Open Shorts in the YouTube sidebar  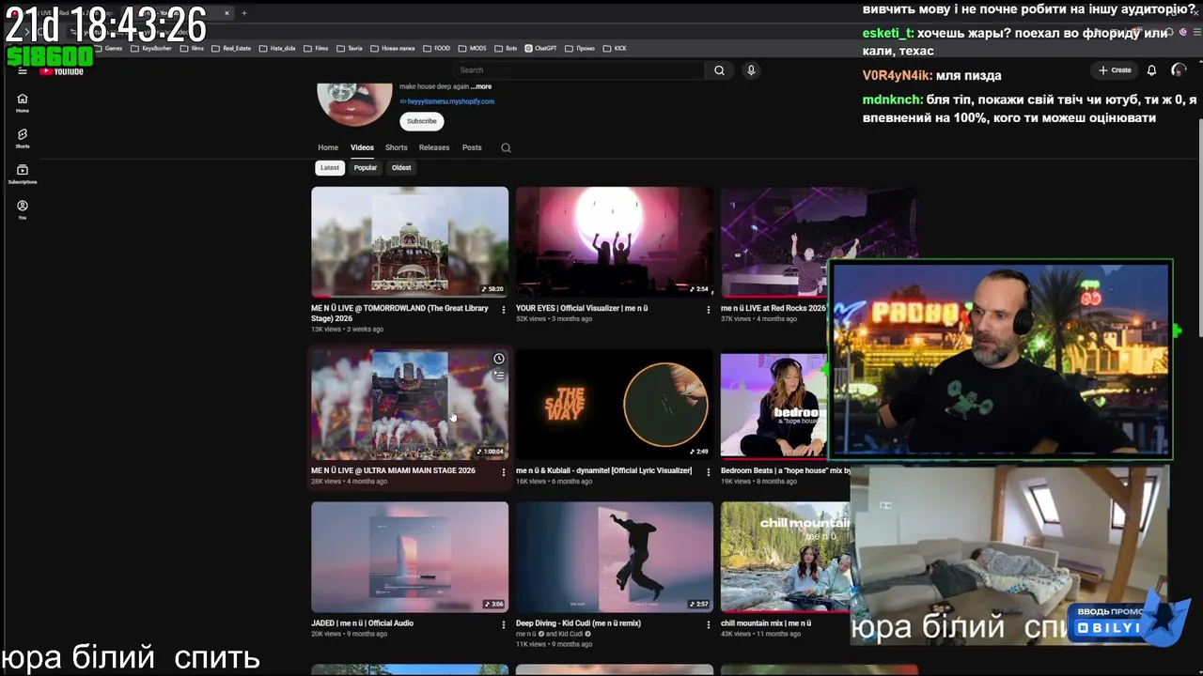pos(23,138)
